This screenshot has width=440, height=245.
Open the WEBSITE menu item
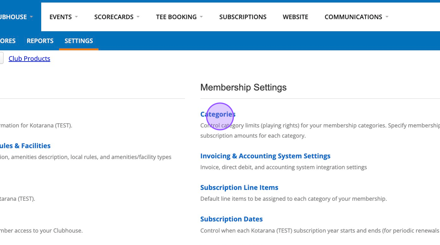coord(295,17)
